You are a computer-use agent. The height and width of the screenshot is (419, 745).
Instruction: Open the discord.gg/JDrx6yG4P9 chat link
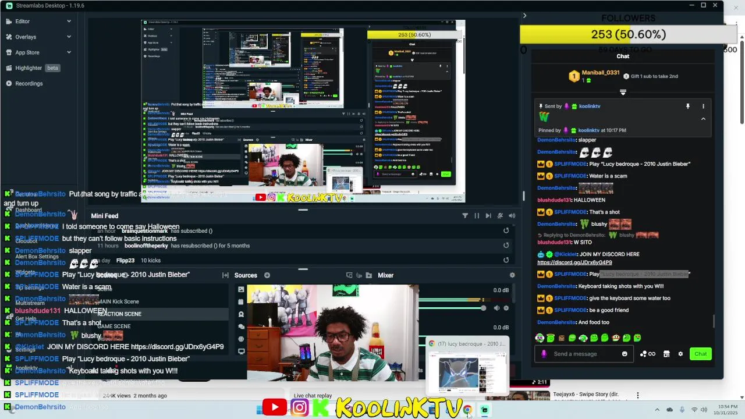(574, 262)
